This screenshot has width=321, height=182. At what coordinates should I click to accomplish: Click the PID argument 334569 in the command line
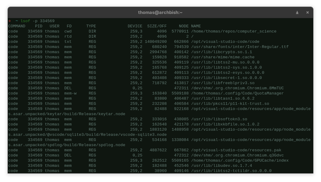[x=47, y=21]
